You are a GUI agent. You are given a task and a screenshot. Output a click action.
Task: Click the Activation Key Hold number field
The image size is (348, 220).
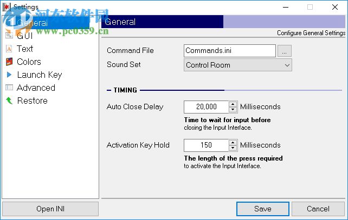coord(207,145)
